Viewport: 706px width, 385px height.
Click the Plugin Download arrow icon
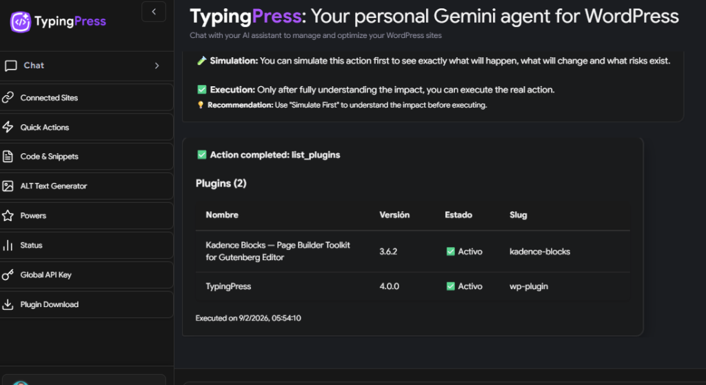coord(8,305)
